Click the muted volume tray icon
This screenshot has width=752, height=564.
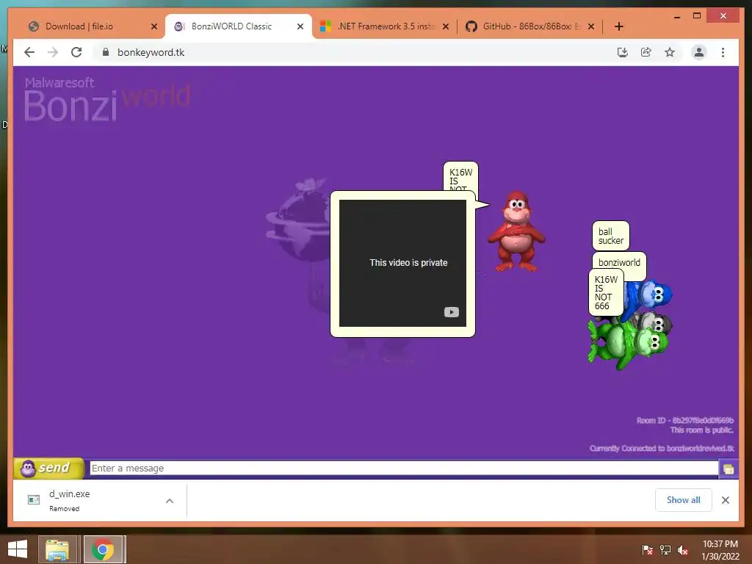click(683, 549)
